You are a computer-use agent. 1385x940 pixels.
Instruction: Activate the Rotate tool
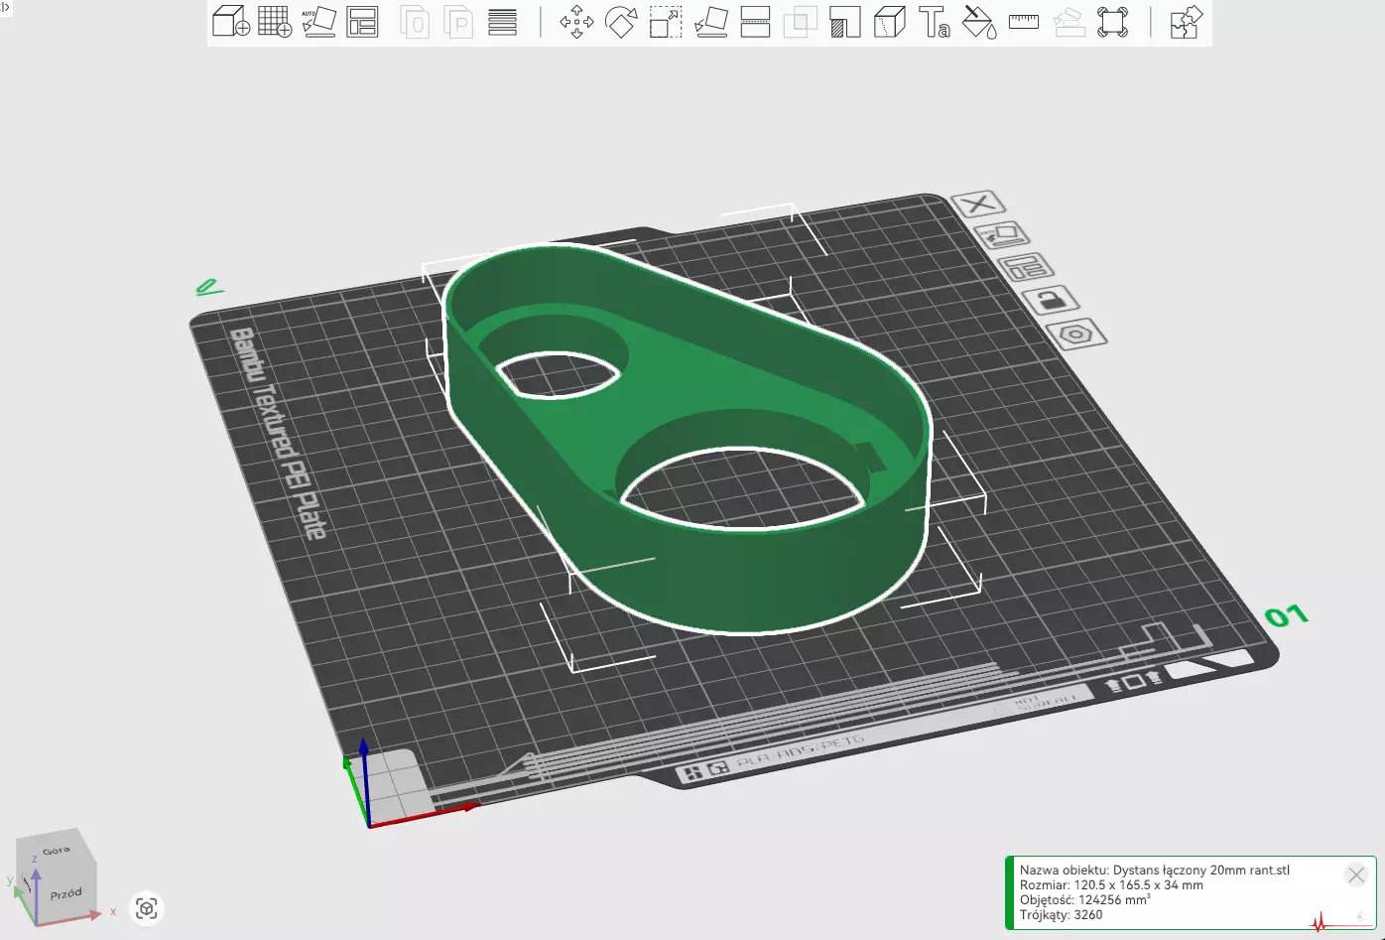(x=621, y=22)
